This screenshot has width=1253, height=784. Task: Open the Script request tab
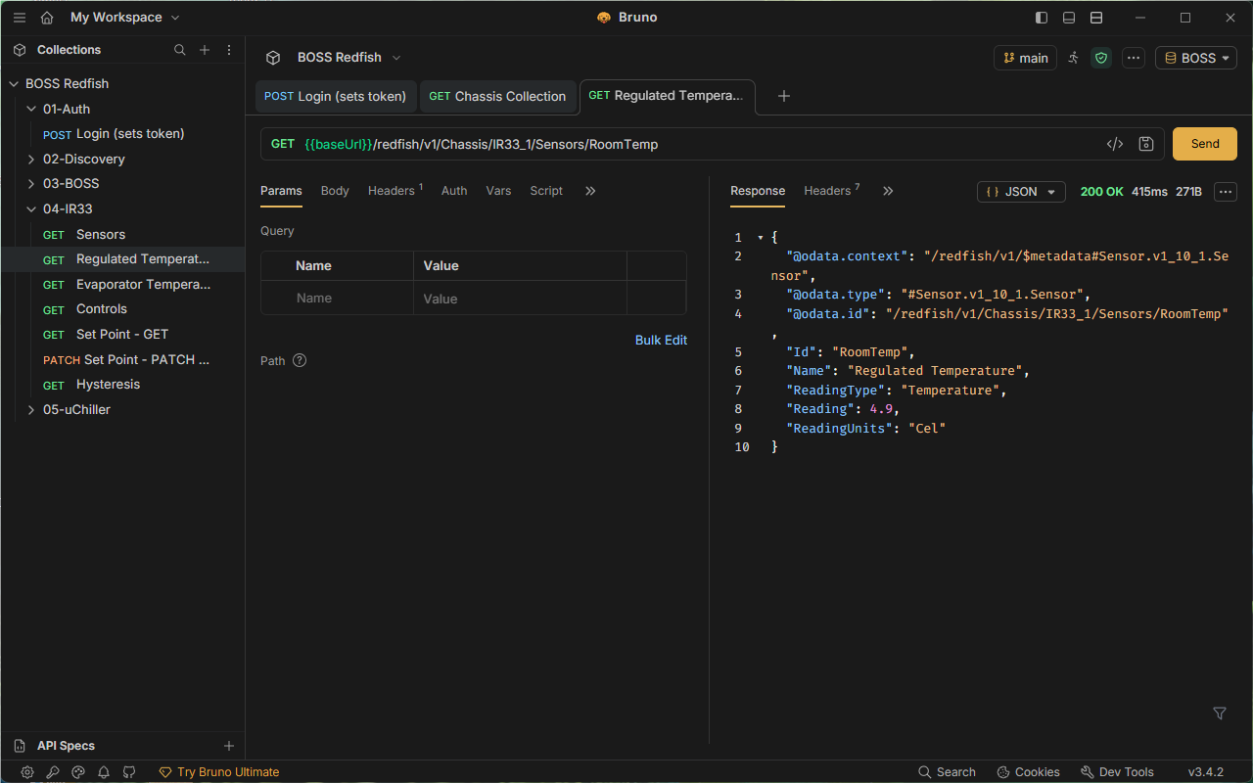[x=546, y=191]
